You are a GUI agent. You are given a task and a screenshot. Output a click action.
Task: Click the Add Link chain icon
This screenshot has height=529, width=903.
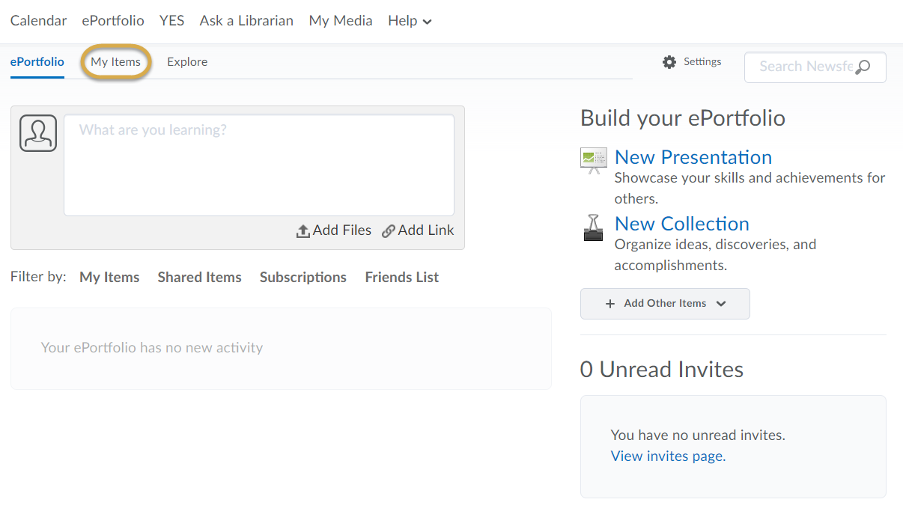[x=388, y=231]
